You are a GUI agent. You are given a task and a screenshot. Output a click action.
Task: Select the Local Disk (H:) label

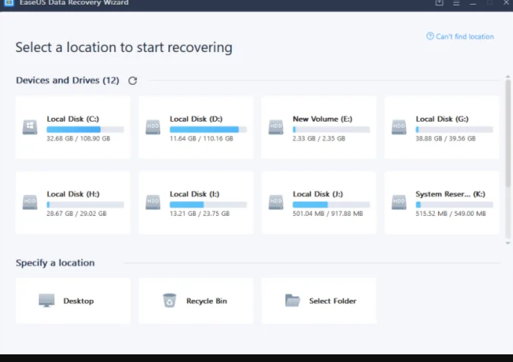click(x=73, y=194)
